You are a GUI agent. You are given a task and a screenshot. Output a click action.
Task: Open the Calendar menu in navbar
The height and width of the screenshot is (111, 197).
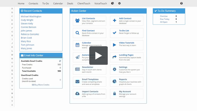[x=58, y=3]
